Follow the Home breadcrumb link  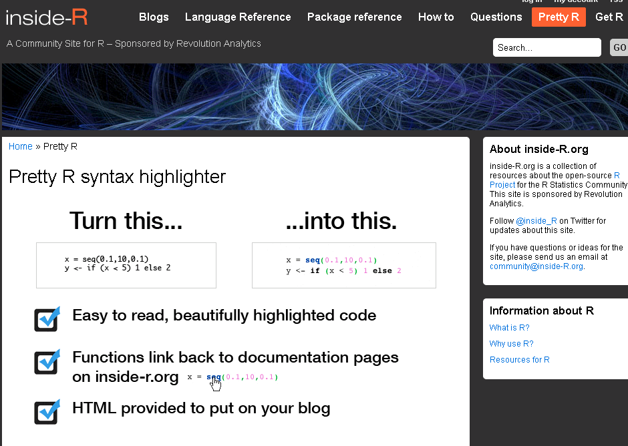click(20, 146)
